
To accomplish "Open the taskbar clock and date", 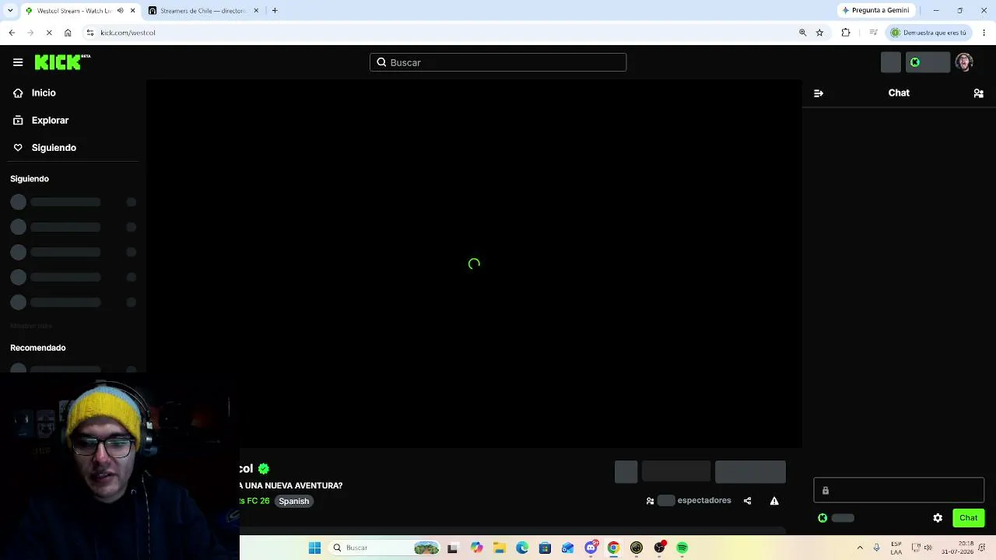I will coord(957,548).
